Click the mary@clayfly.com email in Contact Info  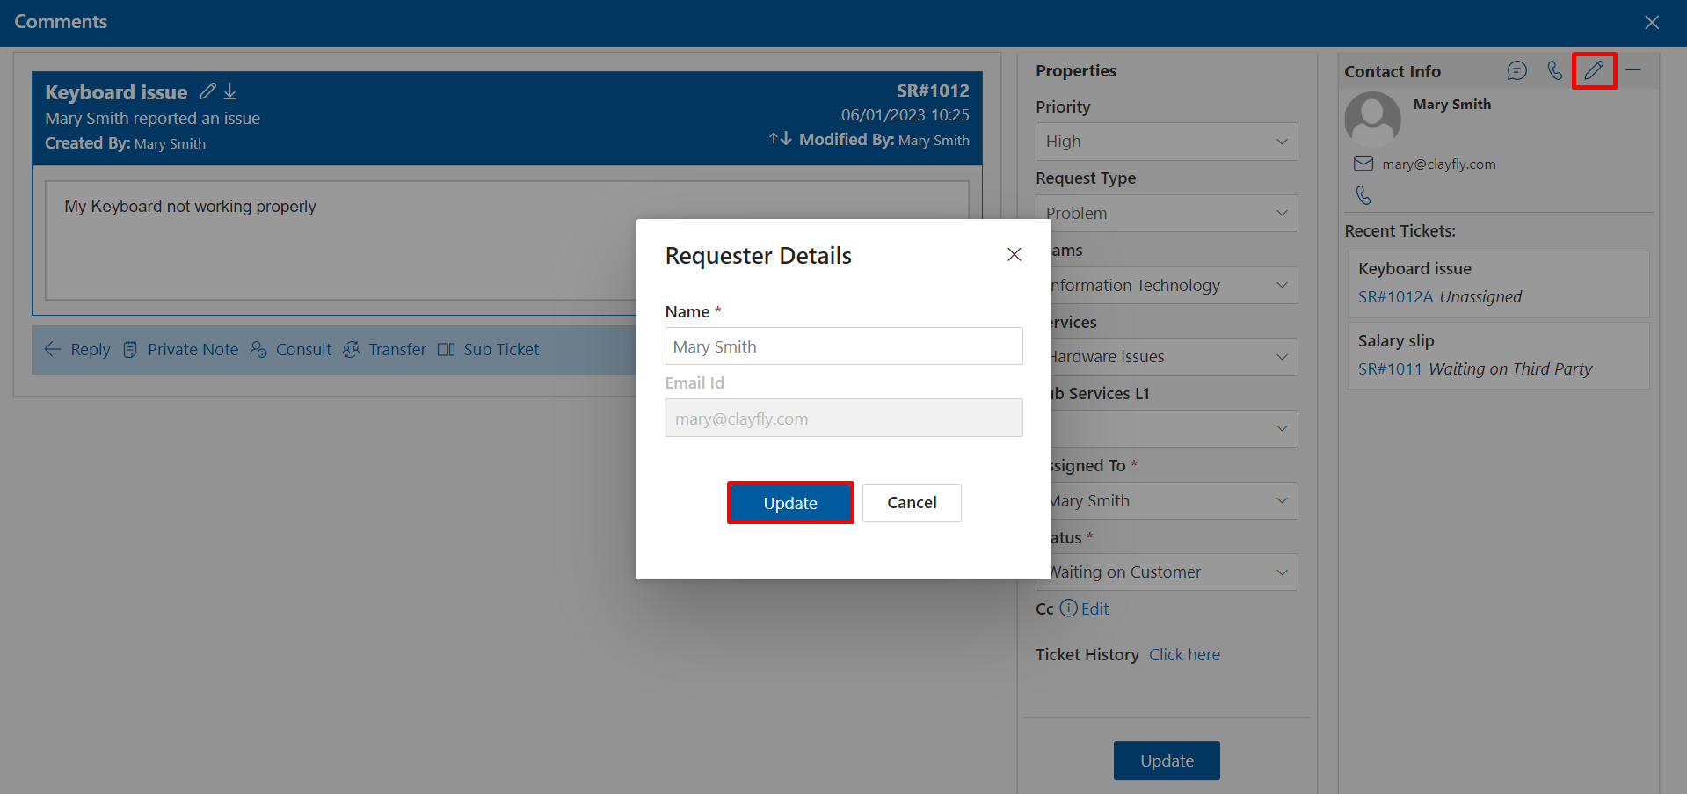(x=1438, y=164)
